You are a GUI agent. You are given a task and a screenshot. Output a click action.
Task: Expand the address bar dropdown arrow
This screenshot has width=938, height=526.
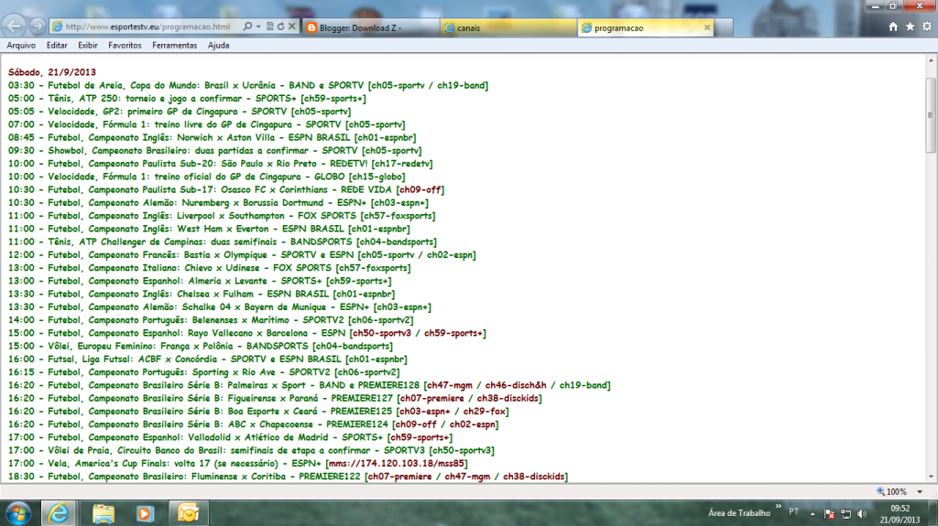(x=261, y=27)
